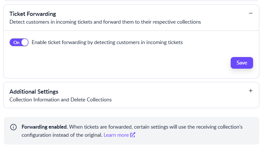
Task: Click empty area left of Save button
Action: [130, 63]
